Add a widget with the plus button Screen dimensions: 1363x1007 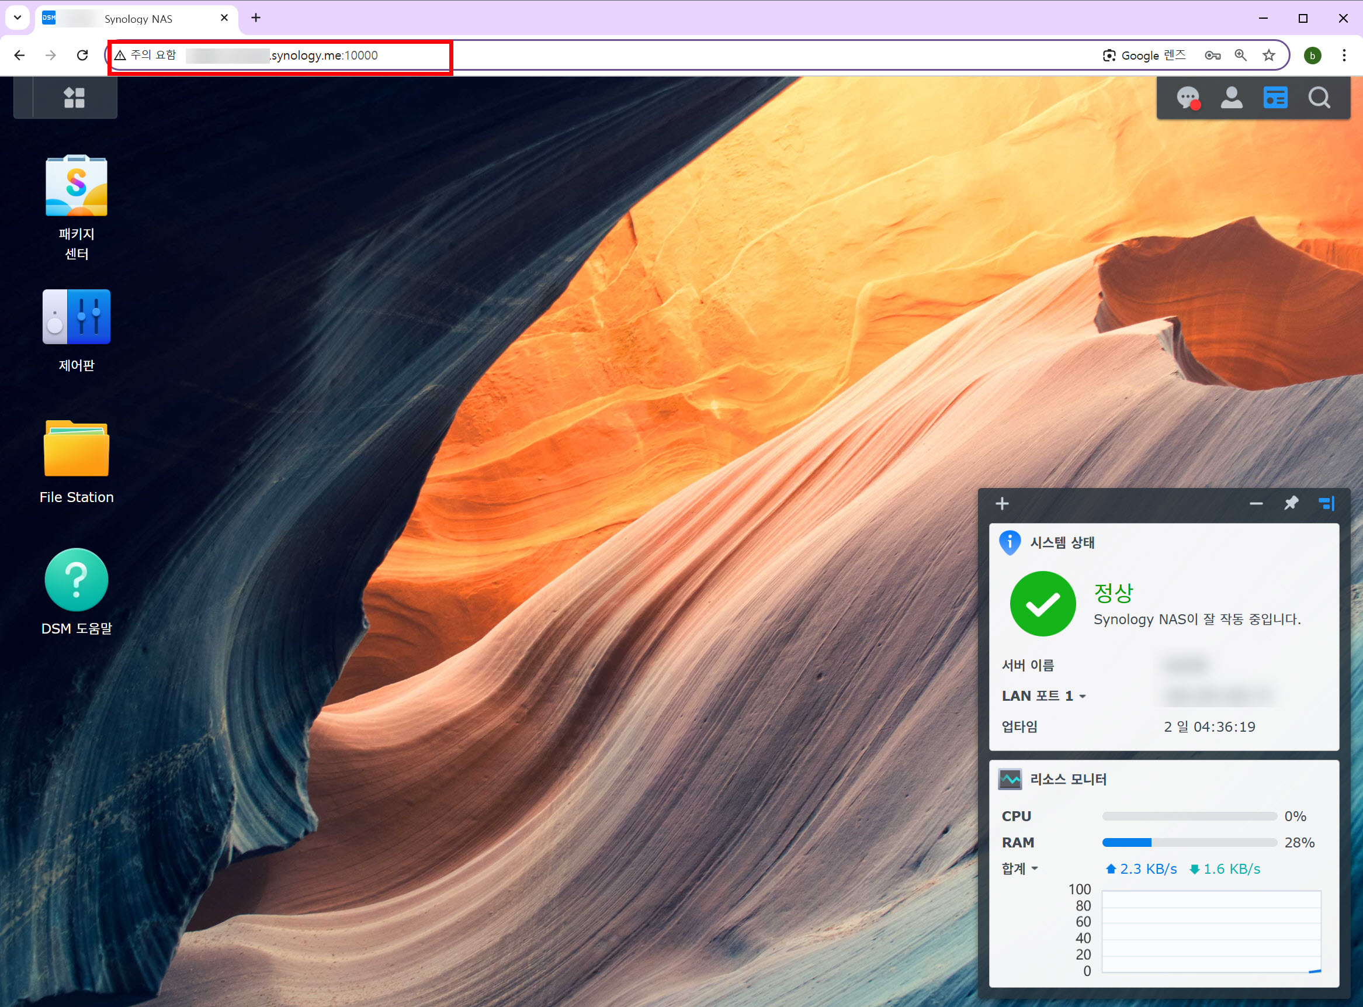(1003, 504)
